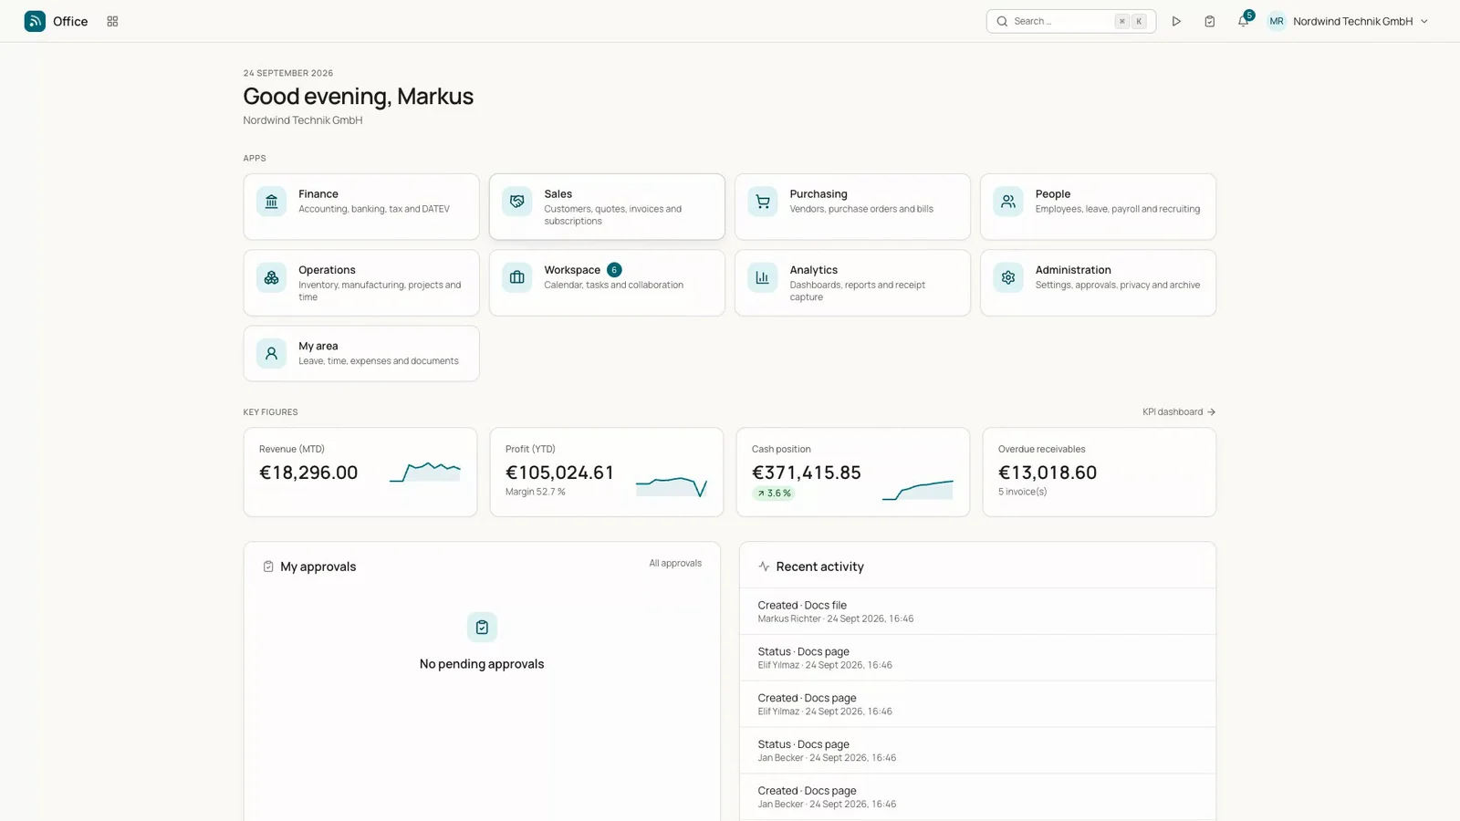Go to the KPI dashboard link
The height and width of the screenshot is (821, 1460).
click(x=1179, y=412)
